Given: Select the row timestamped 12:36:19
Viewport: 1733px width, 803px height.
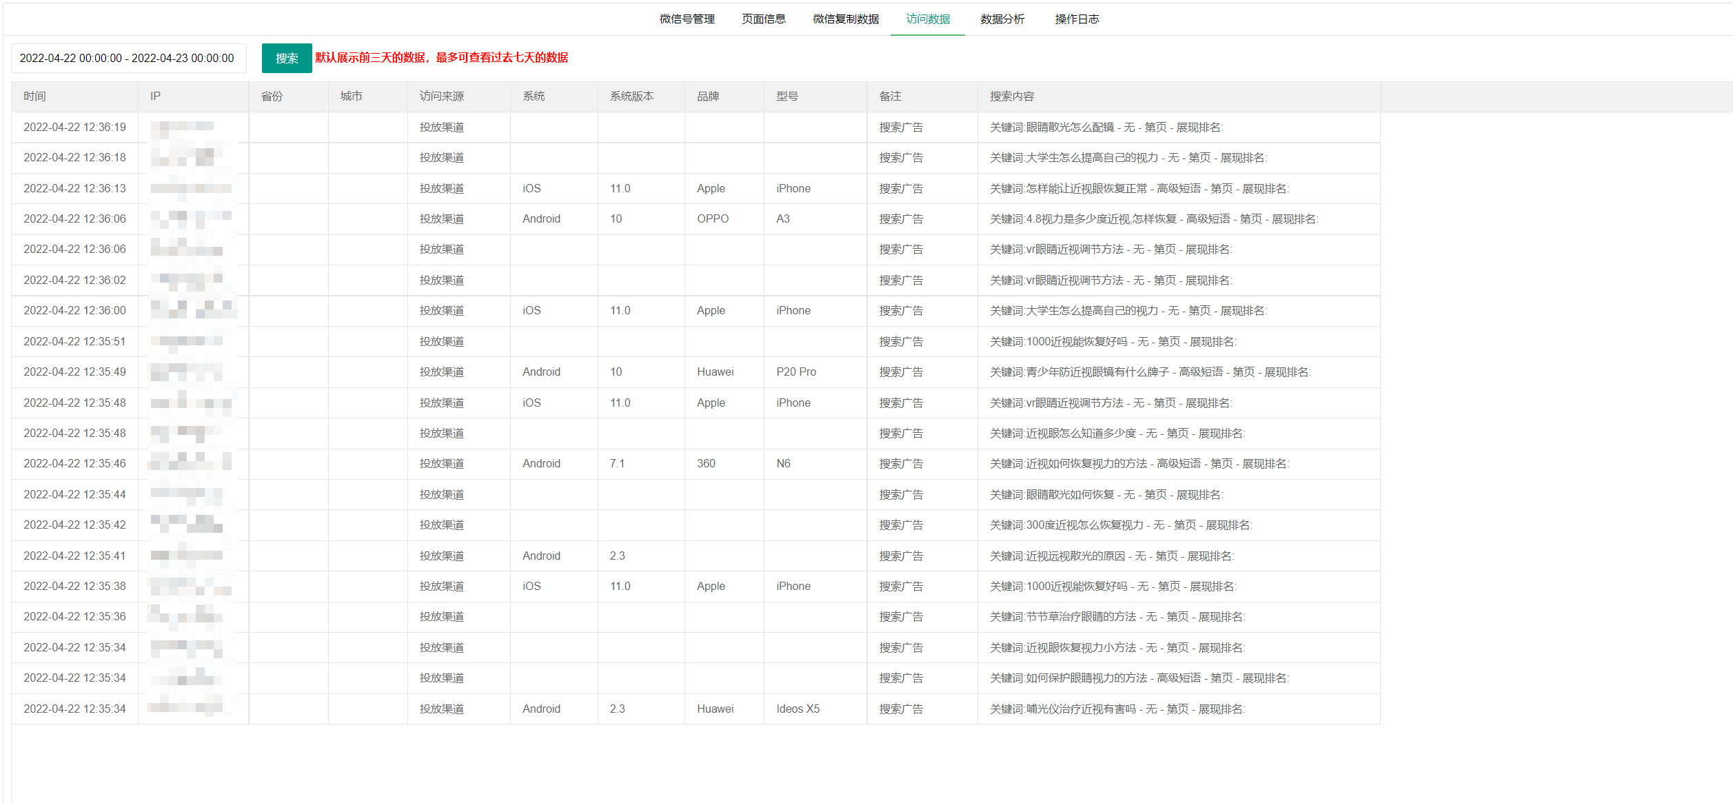Looking at the screenshot, I should (x=74, y=128).
